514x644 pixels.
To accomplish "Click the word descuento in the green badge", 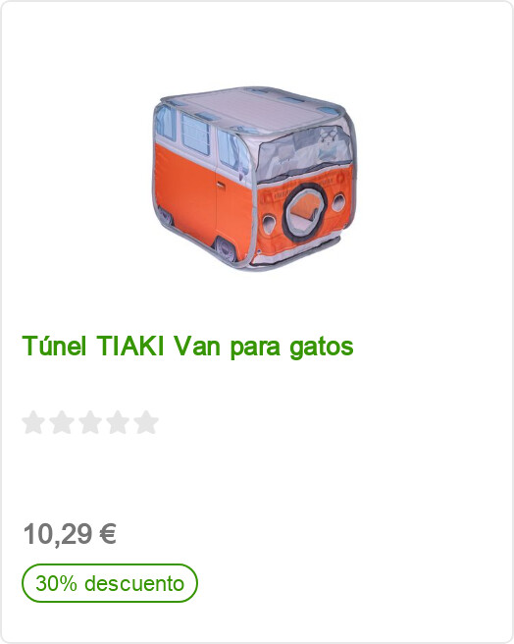I will point(134,583).
